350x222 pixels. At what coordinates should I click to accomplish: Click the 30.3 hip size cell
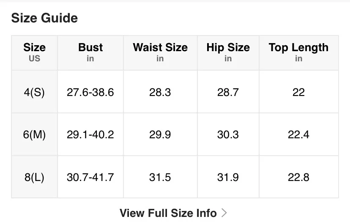click(228, 134)
